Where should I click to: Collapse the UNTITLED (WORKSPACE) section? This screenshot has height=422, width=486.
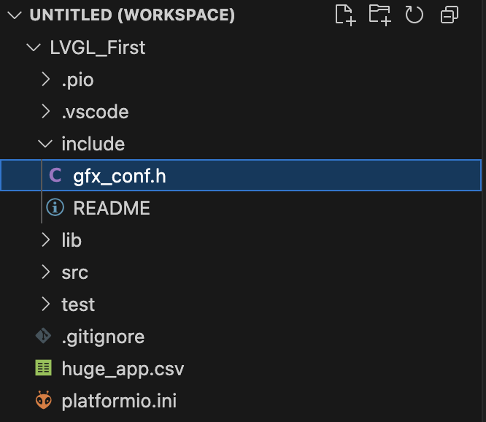click(15, 15)
